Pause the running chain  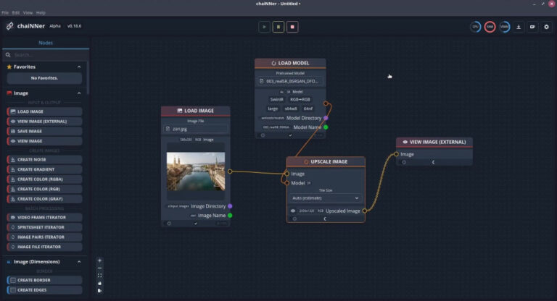[x=278, y=27]
